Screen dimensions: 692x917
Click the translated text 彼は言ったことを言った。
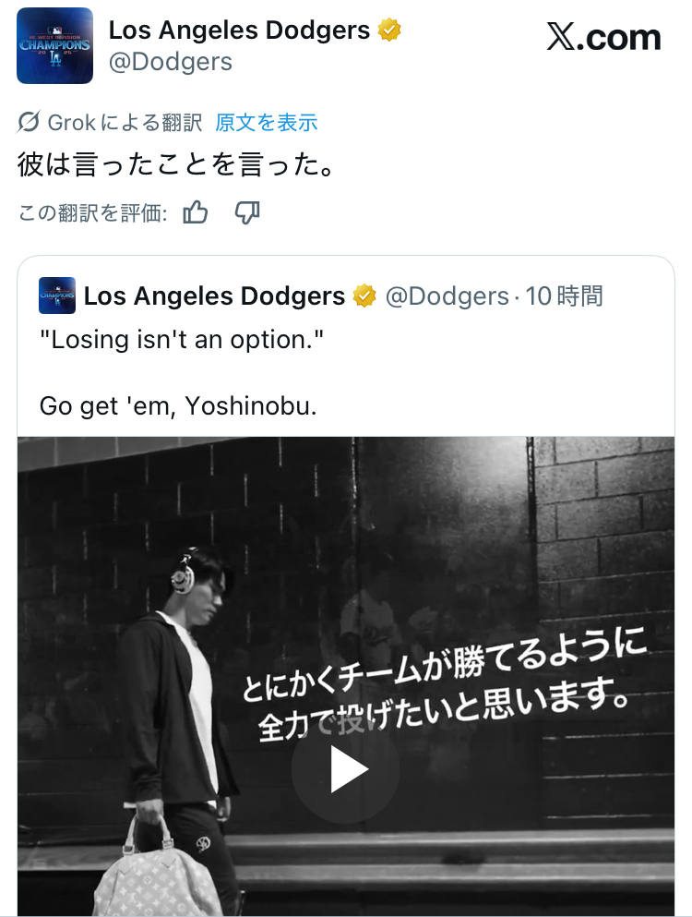(176, 164)
